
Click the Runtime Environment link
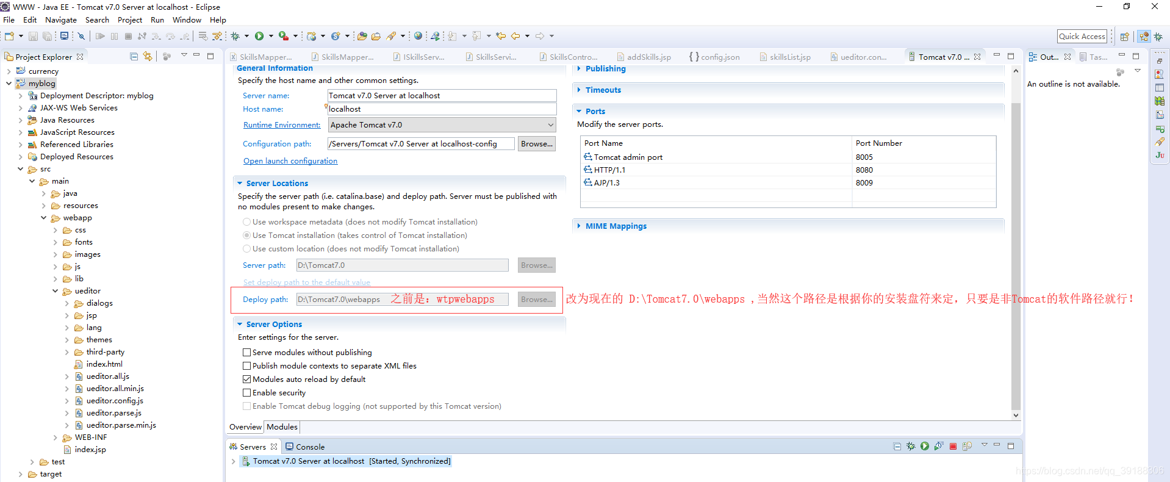point(282,125)
